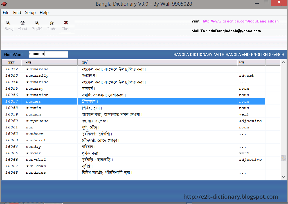The width and height of the screenshot is (288, 204).
Task: Select the word 'sumptuous'
Action: pyautogui.click(x=37, y=121)
